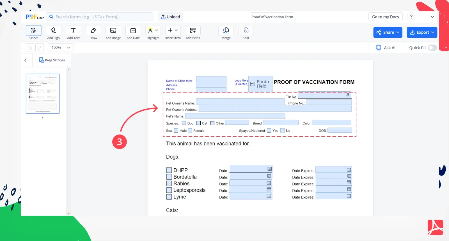The width and height of the screenshot is (449, 241).
Task: Check the Cat species box
Action: 199,123
